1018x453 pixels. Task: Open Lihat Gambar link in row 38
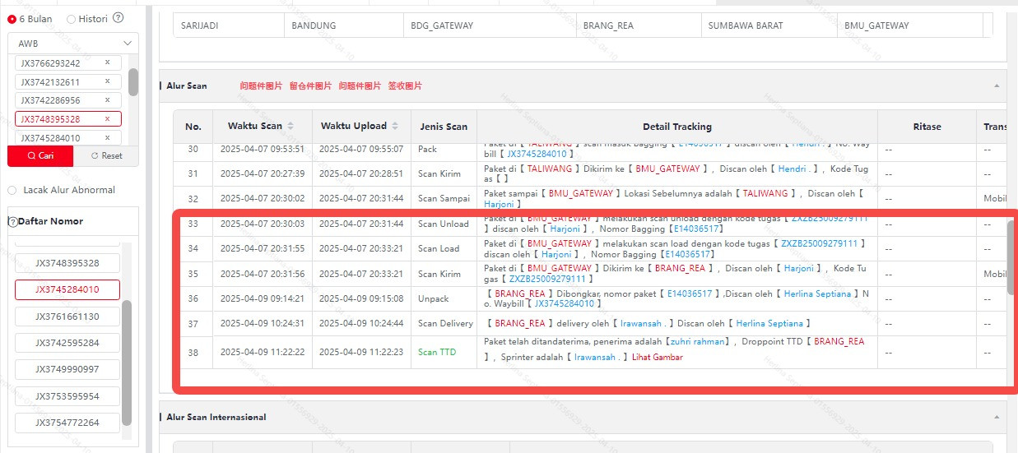click(x=657, y=357)
